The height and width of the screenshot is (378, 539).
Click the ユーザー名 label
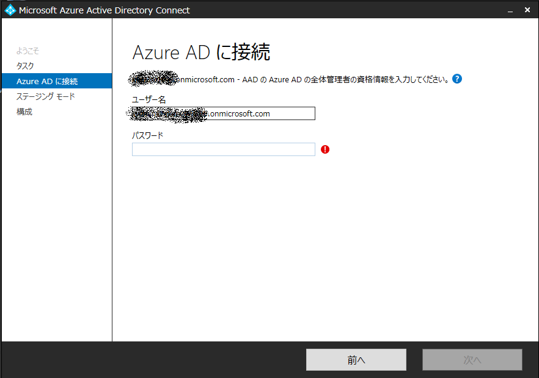149,100
